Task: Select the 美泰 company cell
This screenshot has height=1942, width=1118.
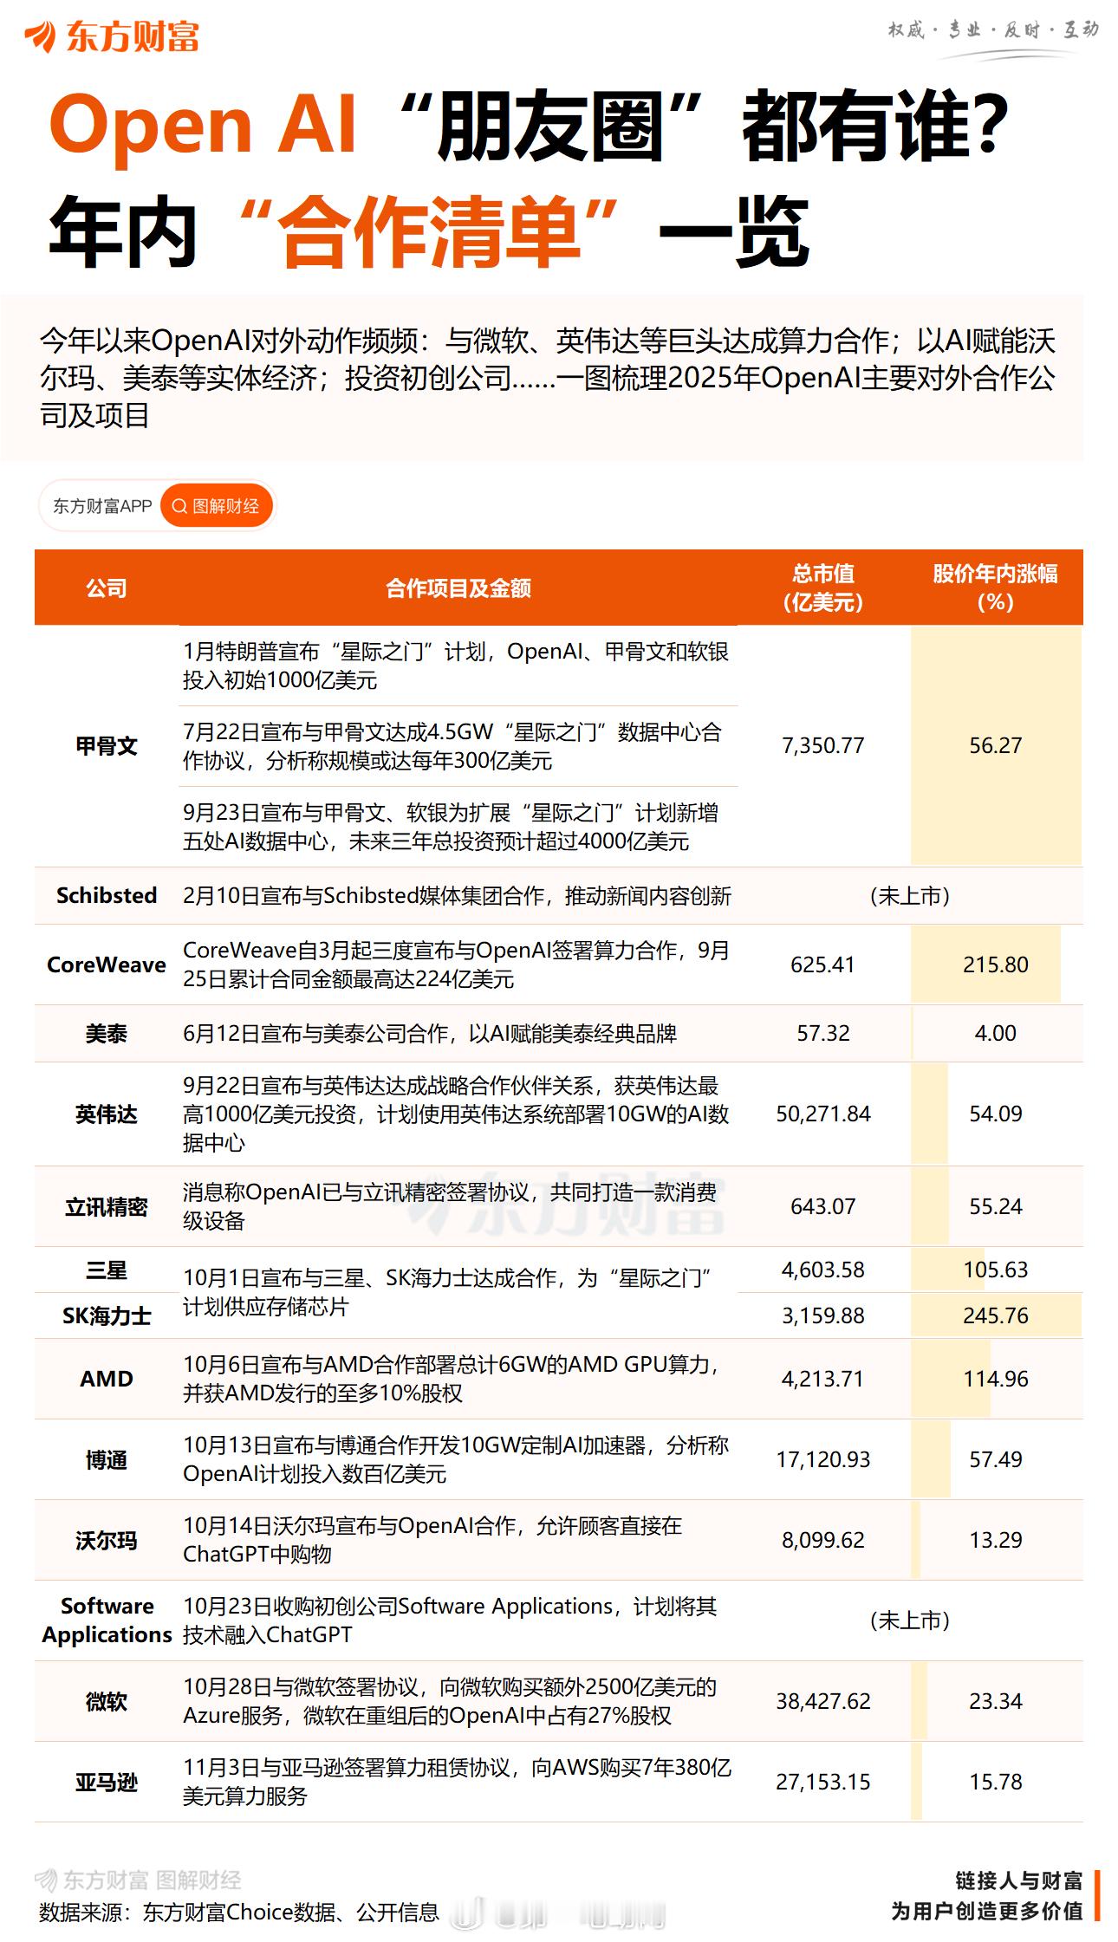Action: point(107,1034)
